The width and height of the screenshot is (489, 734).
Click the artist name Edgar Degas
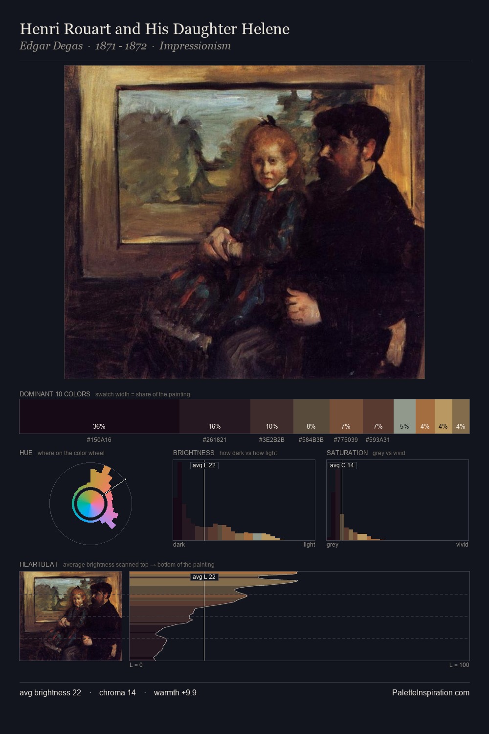click(51, 46)
